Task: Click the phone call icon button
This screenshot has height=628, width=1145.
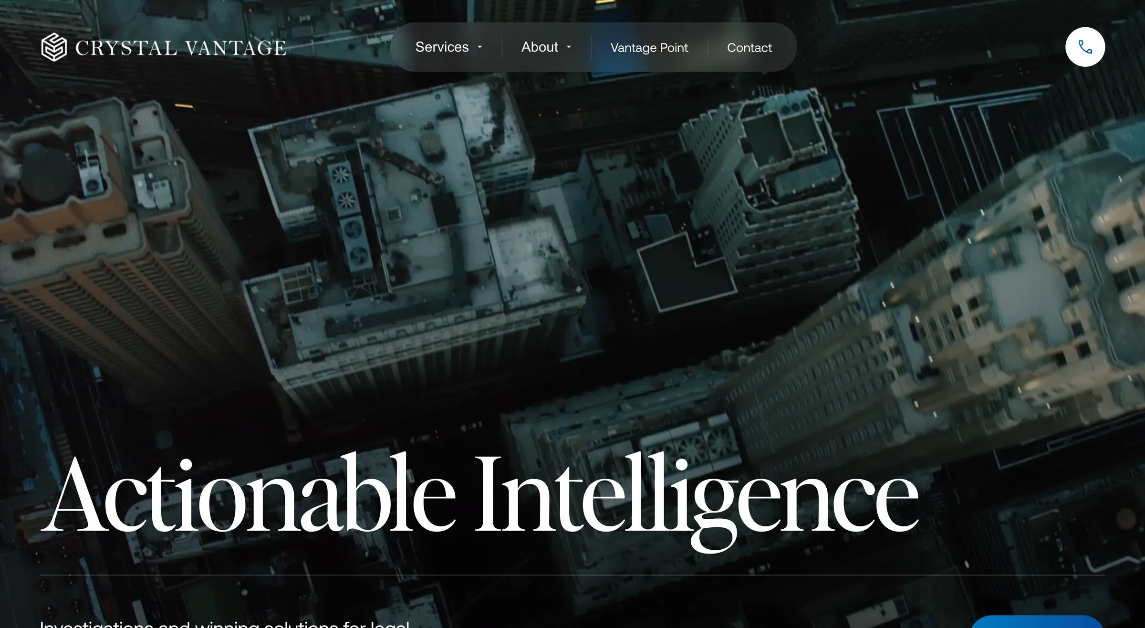Action: tap(1085, 47)
